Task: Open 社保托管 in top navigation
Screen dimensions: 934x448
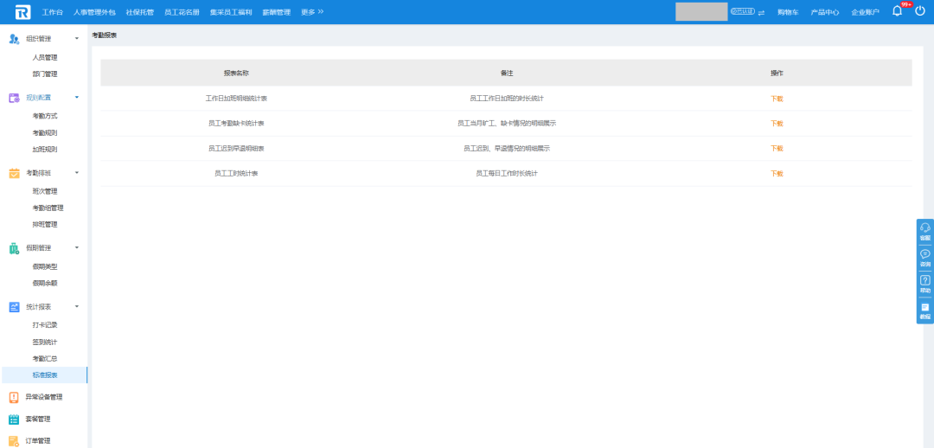Action: (x=140, y=12)
